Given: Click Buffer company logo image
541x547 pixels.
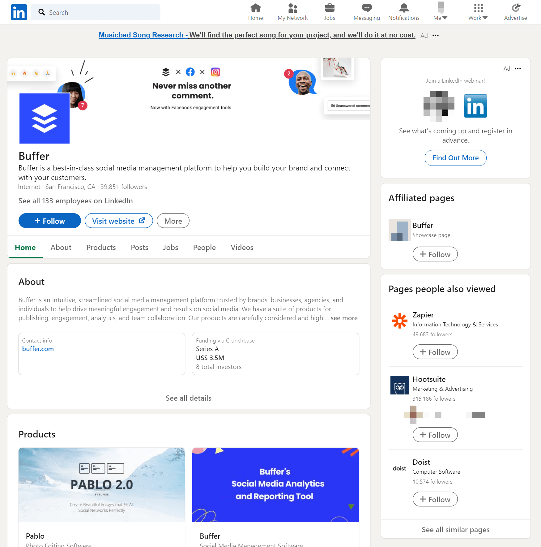Looking at the screenshot, I should (45, 118).
